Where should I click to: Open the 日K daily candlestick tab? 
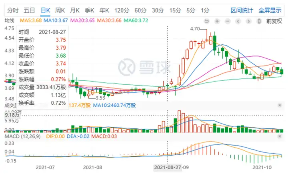tap(45, 10)
